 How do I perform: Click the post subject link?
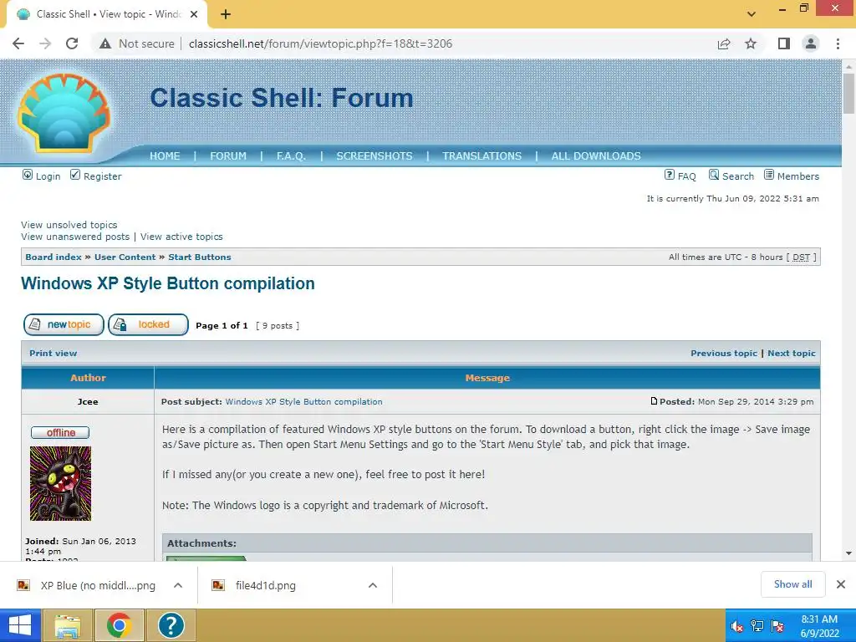[303, 402]
